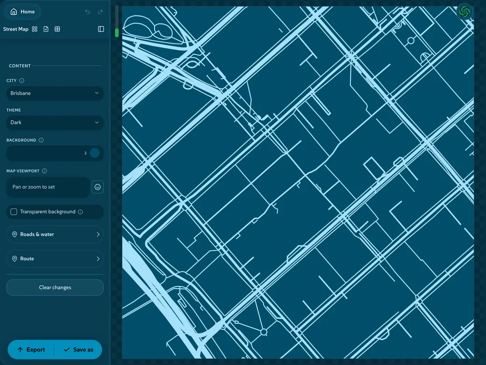Viewport: 486px width, 365px height.
Task: Click the redo arrow icon
Action: pos(100,12)
